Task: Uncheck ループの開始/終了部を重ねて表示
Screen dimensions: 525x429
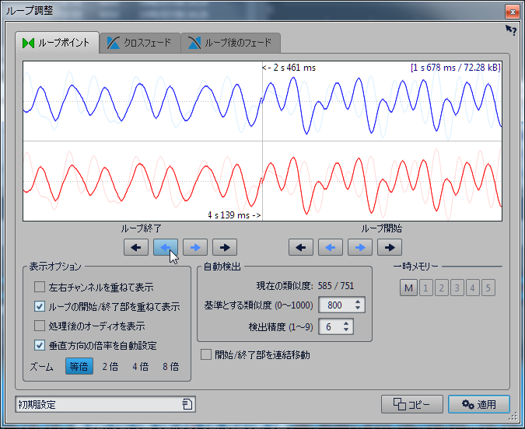Action: click(40, 306)
